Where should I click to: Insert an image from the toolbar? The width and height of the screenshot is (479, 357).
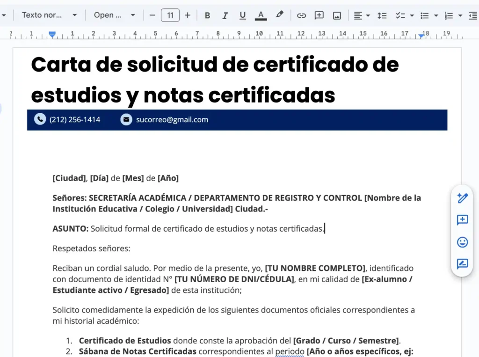pyautogui.click(x=338, y=15)
